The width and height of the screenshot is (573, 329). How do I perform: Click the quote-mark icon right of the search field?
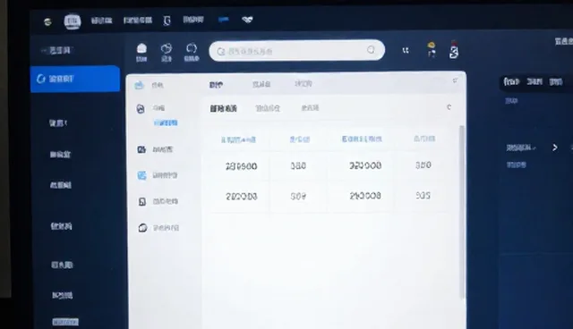click(x=406, y=51)
